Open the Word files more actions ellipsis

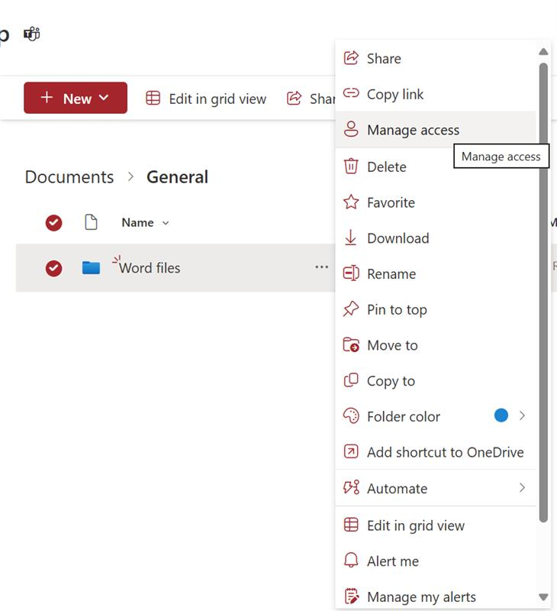pos(321,267)
